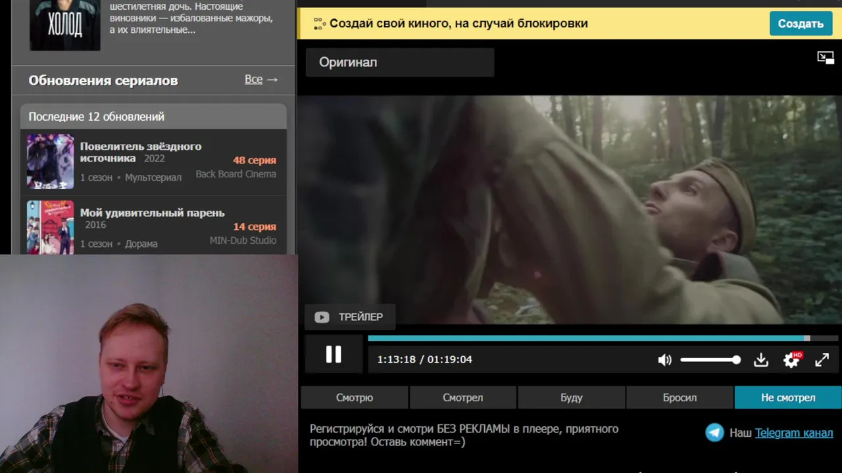This screenshot has height=473, width=842.
Task: Open the Telegram канал link
Action: (x=794, y=433)
